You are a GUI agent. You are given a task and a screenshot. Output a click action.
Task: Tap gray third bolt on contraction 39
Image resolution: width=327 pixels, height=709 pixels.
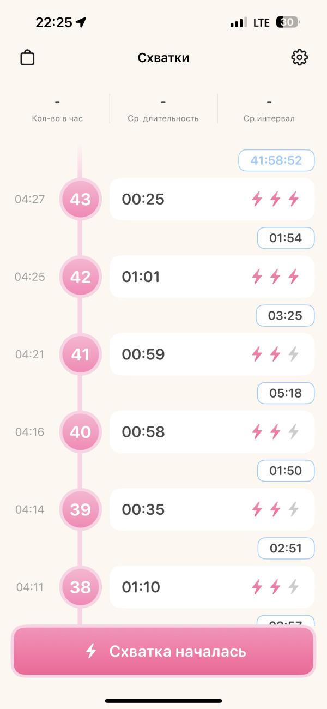[293, 509]
